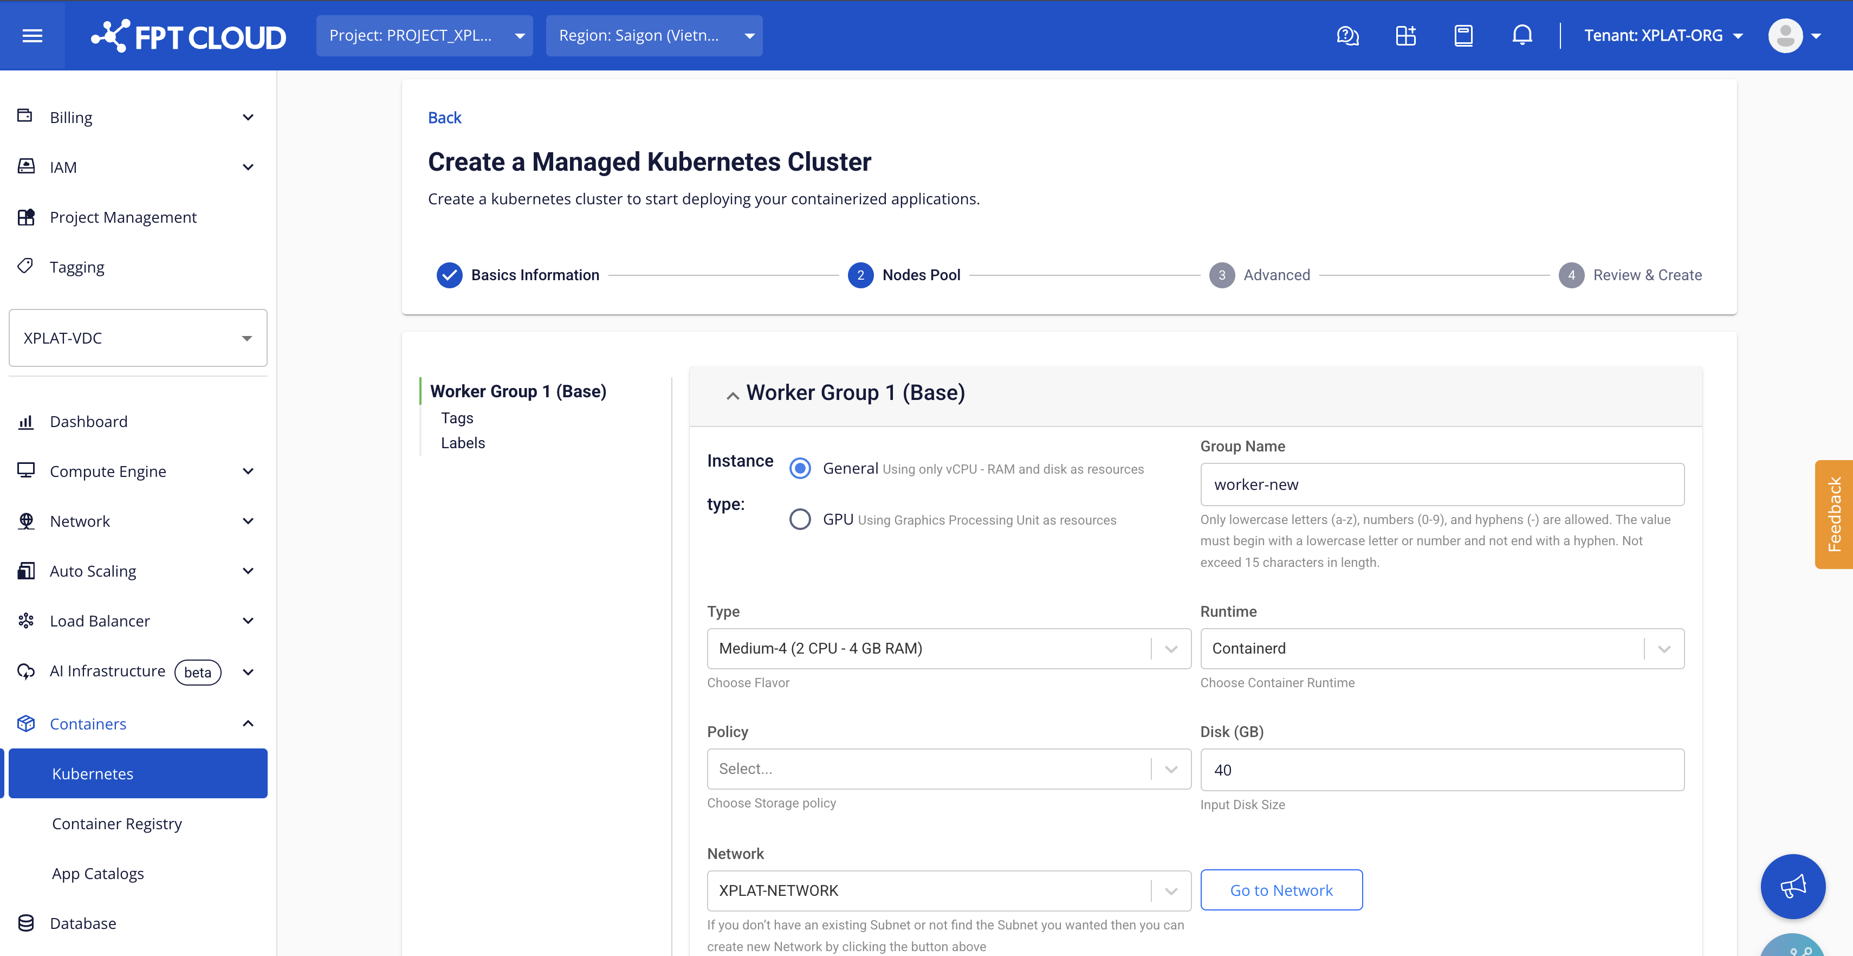This screenshot has height=956, width=1853.
Task: Open the Storage Policy Select dropdown
Action: [948, 768]
